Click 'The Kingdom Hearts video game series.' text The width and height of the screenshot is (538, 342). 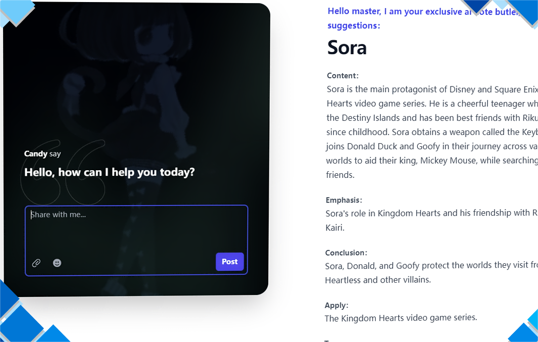click(401, 318)
